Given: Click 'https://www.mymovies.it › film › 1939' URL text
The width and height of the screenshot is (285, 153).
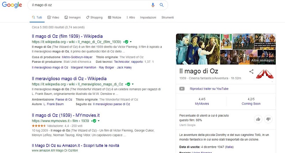Looking at the screenshot, I should [60, 121].
